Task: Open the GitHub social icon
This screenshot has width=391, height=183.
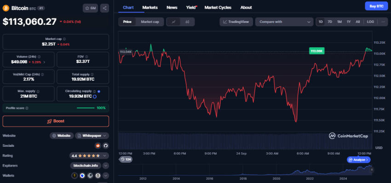Action: pyautogui.click(x=105, y=146)
